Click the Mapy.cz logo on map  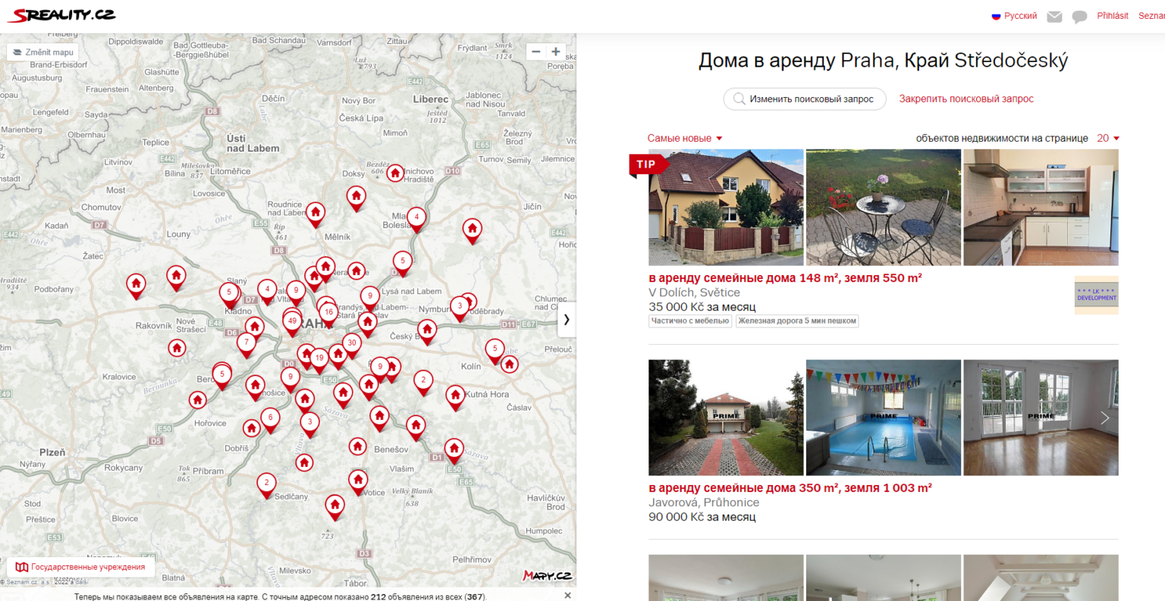pos(548,576)
